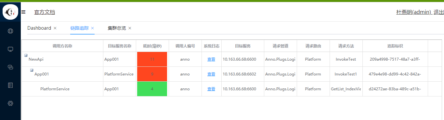Select the PlatformService caller tree item

click(x=55, y=89)
